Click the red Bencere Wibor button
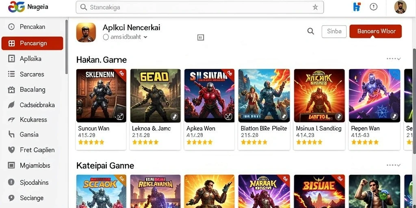The image size is (416, 208). coord(376,31)
